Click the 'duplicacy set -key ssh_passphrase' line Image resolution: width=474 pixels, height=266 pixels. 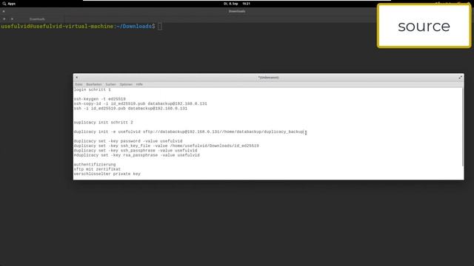(x=136, y=151)
